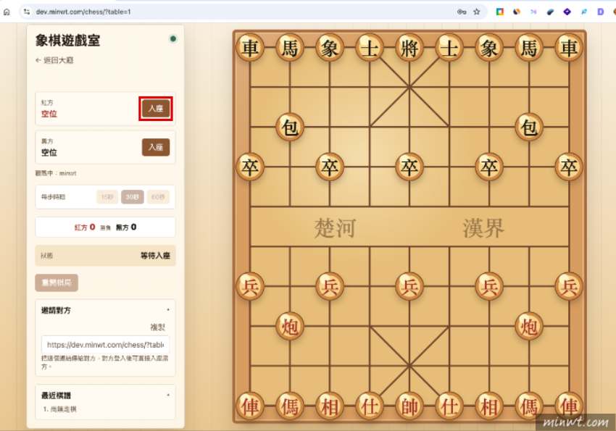Collapse the 邀請對方 section
This screenshot has width=616, height=431.
point(168,310)
